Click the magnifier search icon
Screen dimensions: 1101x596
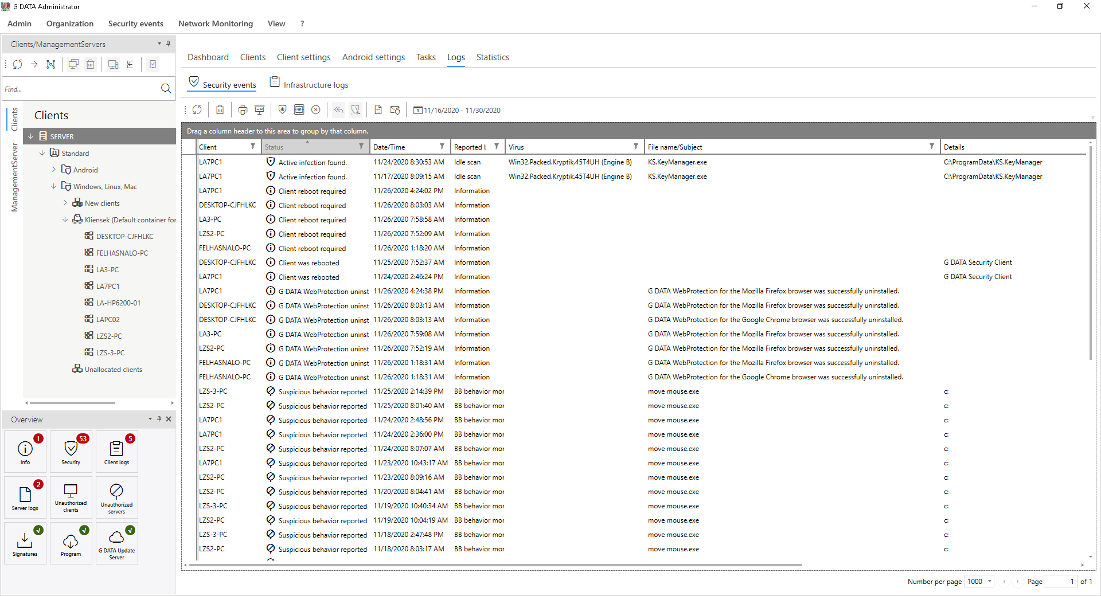point(166,88)
